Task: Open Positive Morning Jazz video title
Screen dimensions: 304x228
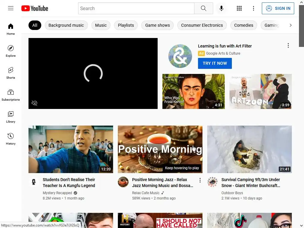Action: coord(162,183)
